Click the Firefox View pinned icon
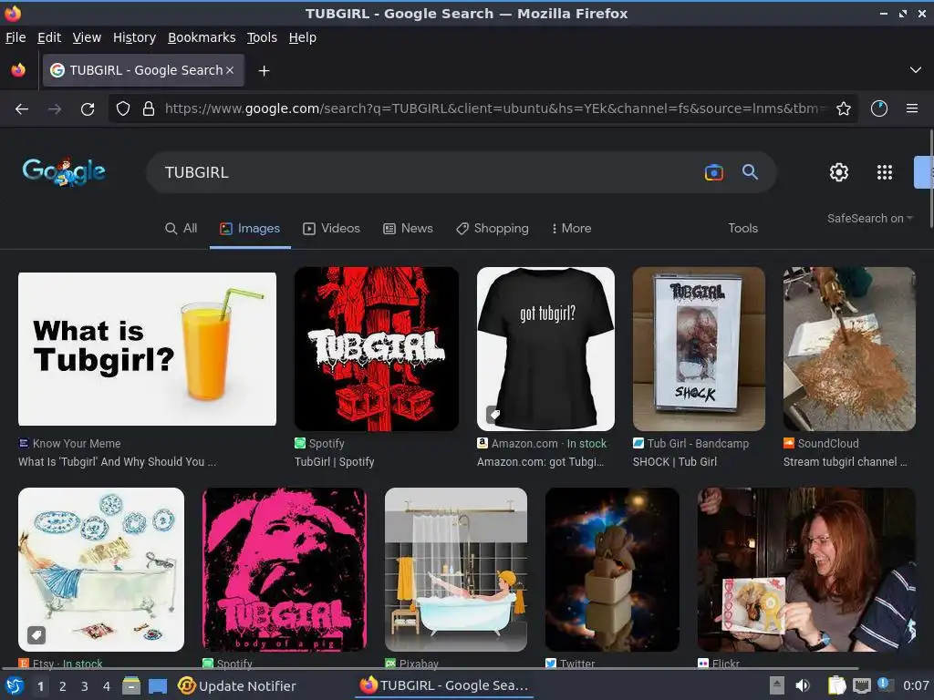Screen dimensions: 934x700 coord(18,70)
